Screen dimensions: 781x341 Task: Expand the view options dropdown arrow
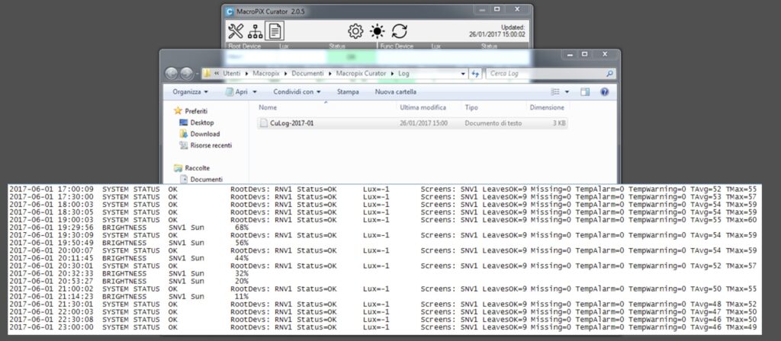[567, 91]
